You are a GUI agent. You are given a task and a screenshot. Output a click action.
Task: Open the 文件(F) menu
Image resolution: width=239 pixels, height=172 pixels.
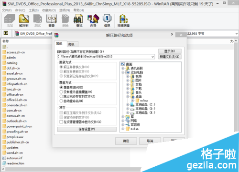[x=7, y=10]
